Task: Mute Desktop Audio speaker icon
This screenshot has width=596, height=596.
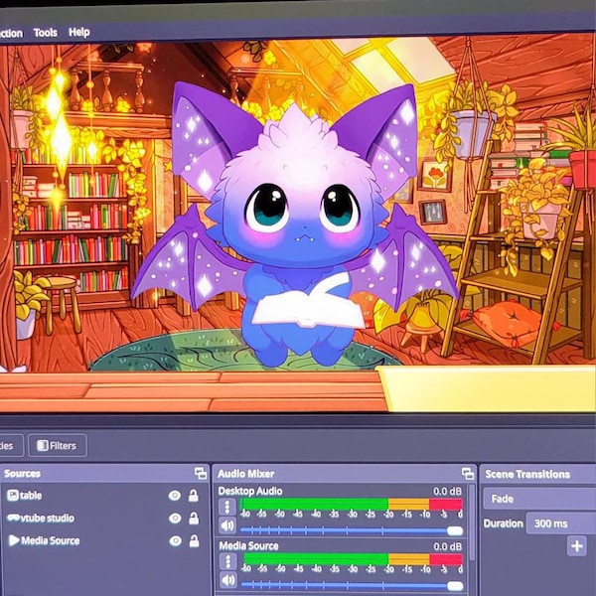Action: click(x=227, y=525)
